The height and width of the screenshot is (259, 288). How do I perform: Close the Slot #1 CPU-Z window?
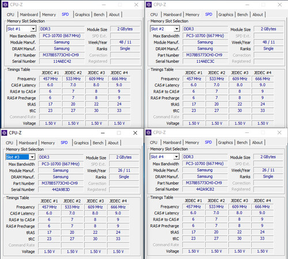(137, 5)
